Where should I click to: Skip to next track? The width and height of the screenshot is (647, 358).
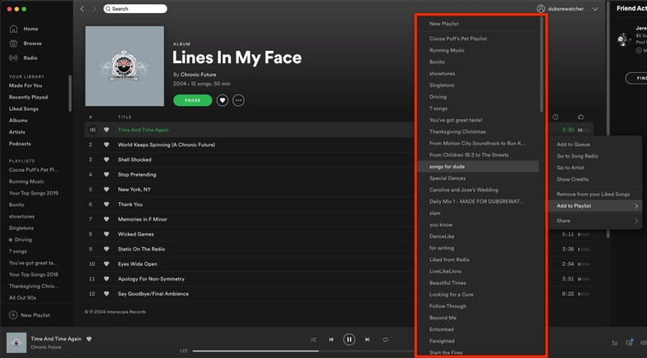tap(367, 339)
